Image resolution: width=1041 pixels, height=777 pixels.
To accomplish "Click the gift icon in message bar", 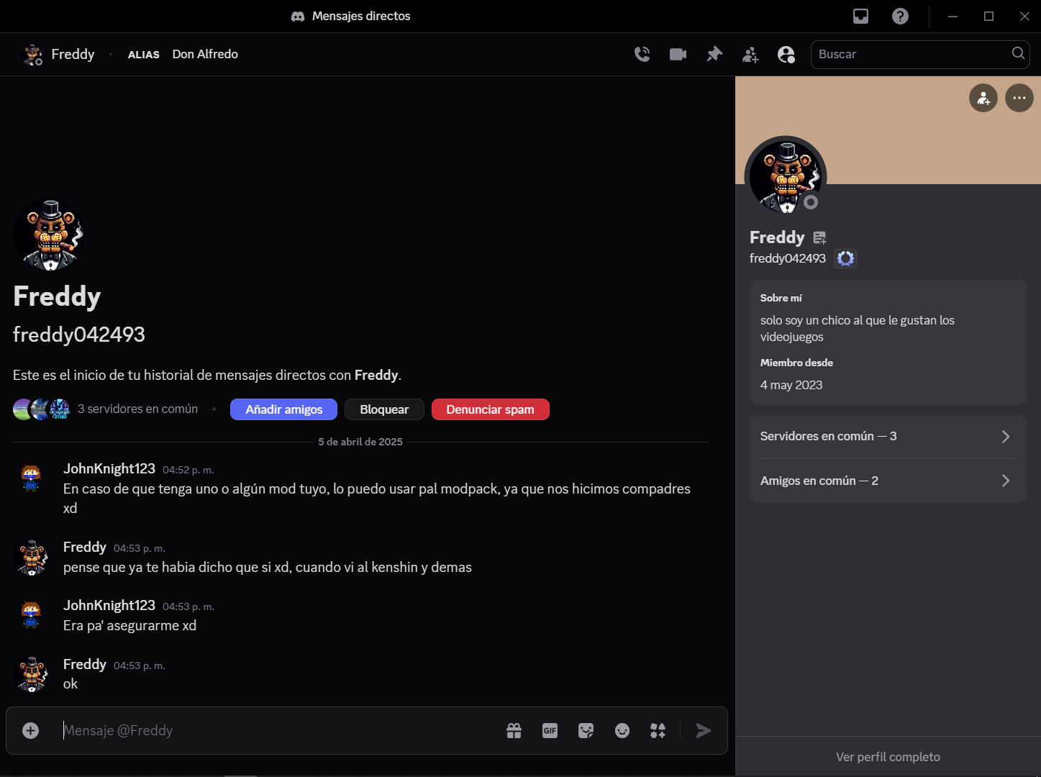I will coord(514,730).
